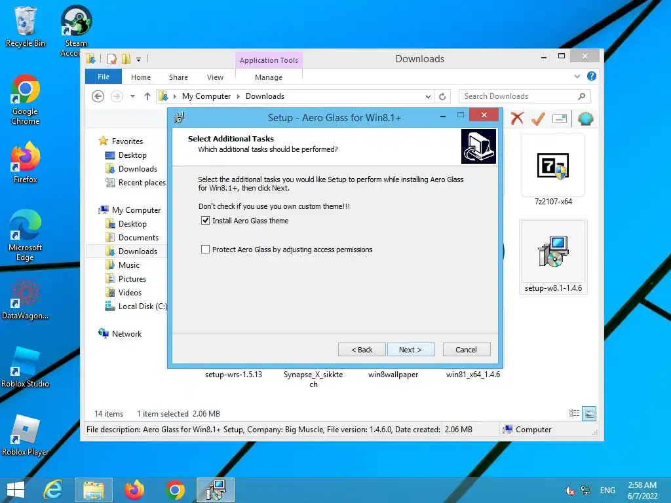Expand the ribbon with the chevron
Viewport: 671px width, 503px height.
tap(577, 76)
